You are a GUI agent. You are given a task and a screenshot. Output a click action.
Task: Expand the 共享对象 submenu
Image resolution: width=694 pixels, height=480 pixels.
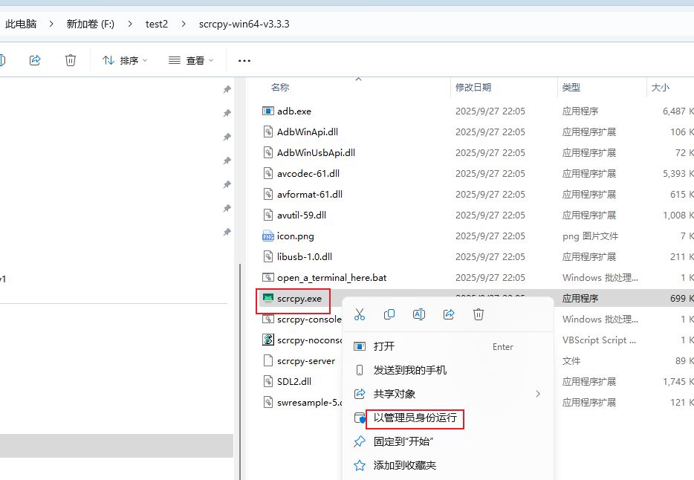coord(537,394)
